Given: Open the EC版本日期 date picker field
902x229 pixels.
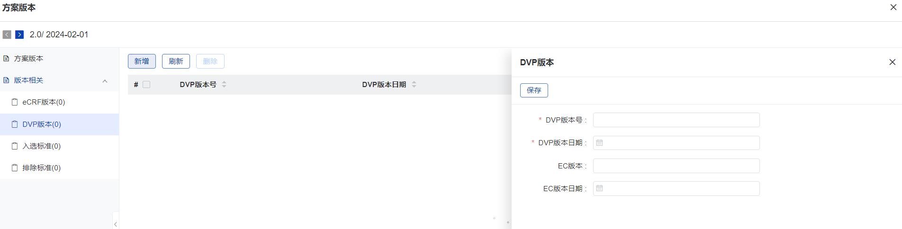Looking at the screenshot, I should point(676,188).
